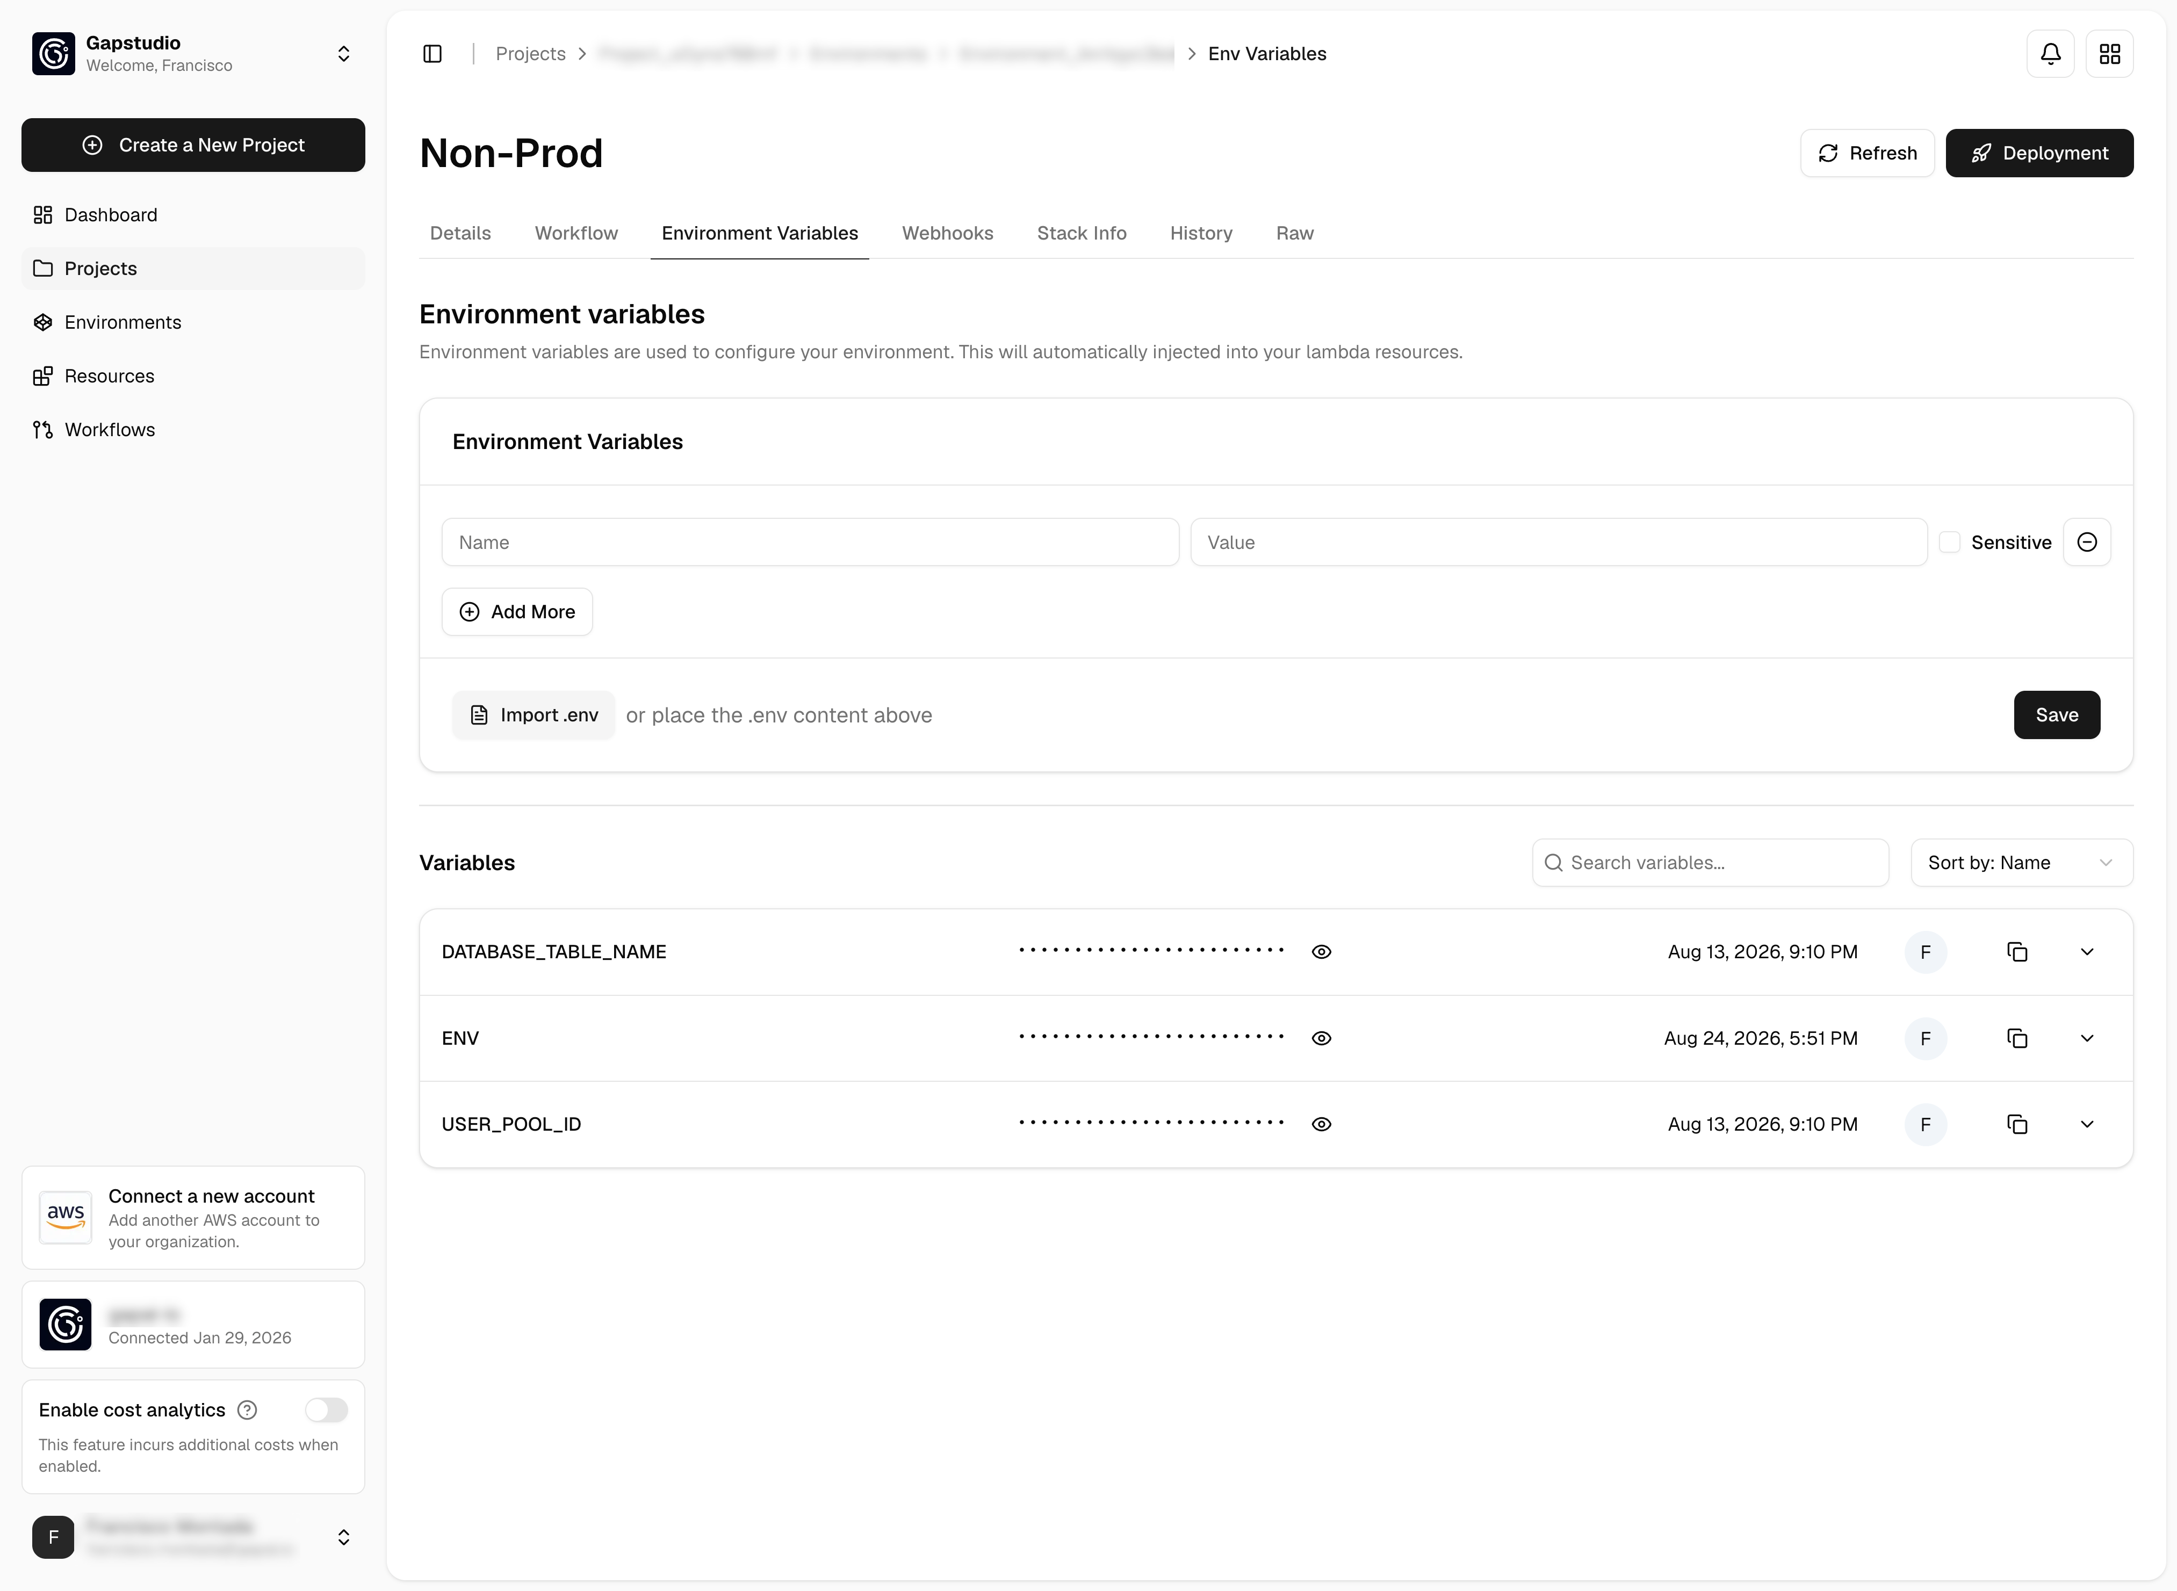
Task: Expand the USER_POOL_ID row
Action: (x=2087, y=1124)
